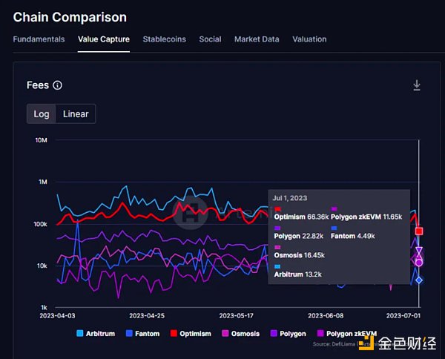Click the blue Fantom diamond data marker

coord(419,280)
